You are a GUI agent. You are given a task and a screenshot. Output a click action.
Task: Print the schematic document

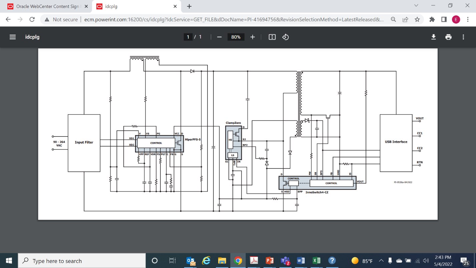pyautogui.click(x=448, y=37)
